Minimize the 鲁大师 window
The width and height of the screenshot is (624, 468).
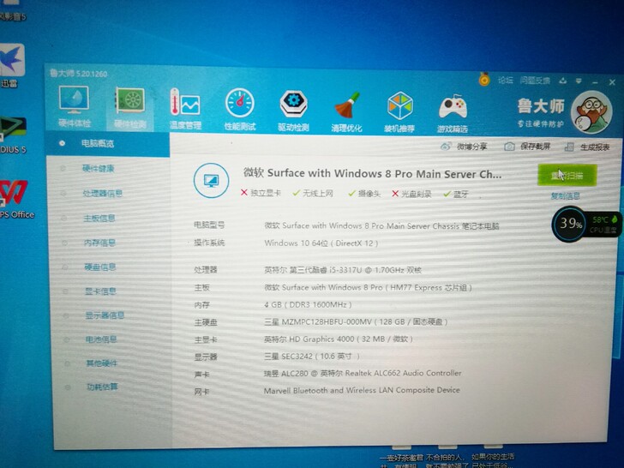(x=595, y=82)
